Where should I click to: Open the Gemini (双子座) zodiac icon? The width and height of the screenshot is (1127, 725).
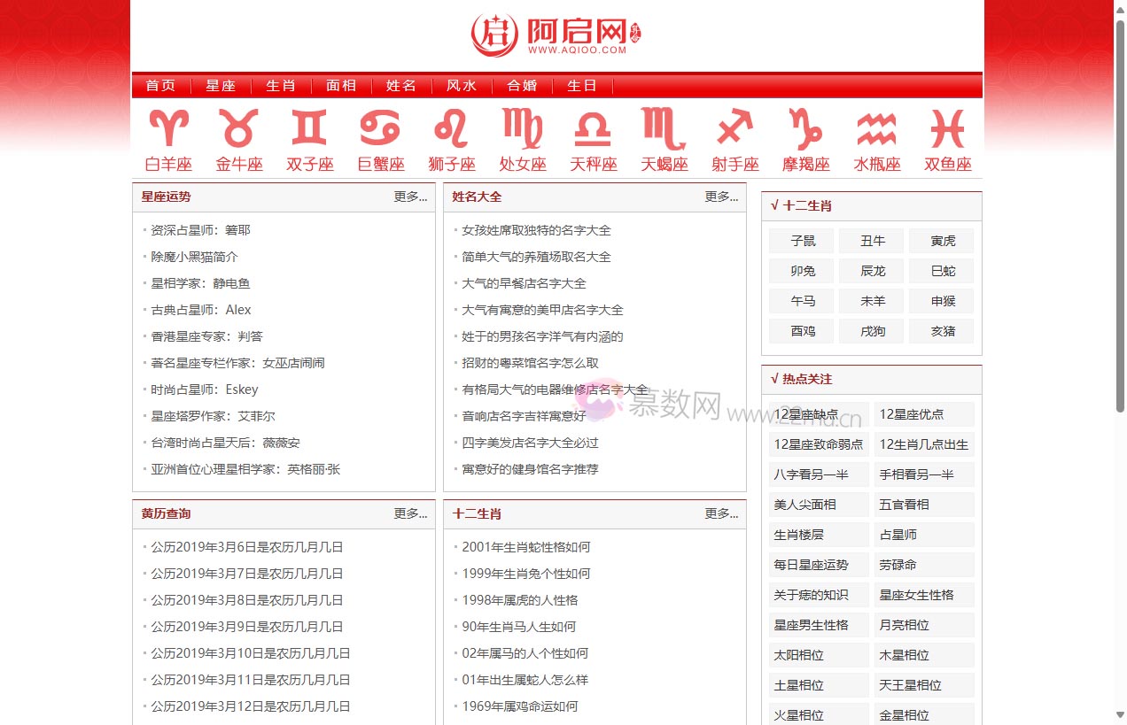[x=309, y=129]
